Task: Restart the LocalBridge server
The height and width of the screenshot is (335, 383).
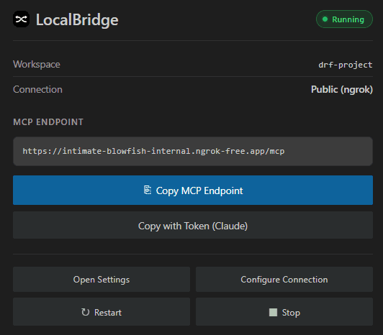Action: pos(102,311)
